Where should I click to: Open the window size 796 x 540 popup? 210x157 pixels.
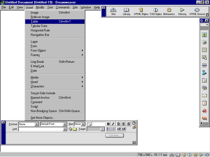[145, 155]
